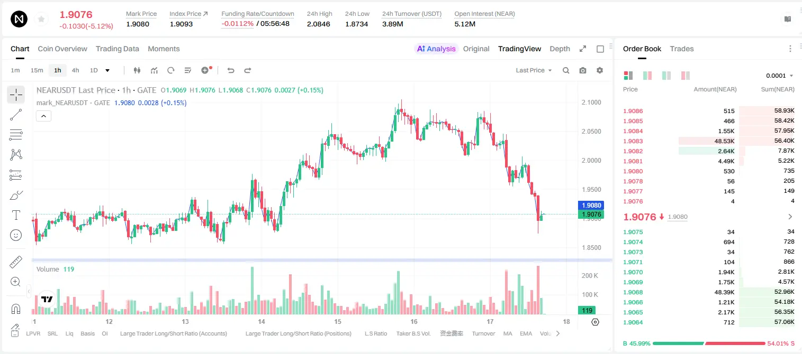The width and height of the screenshot is (802, 354).
Task: Click the AI Analysis button
Action: pyautogui.click(x=436, y=49)
